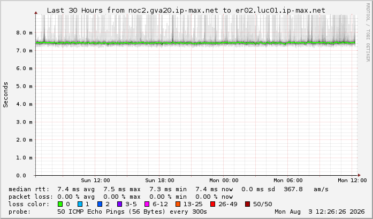Click the '6.0 m' y-axis label
The height and width of the screenshot is (219, 373).
pyautogui.click(x=24, y=68)
